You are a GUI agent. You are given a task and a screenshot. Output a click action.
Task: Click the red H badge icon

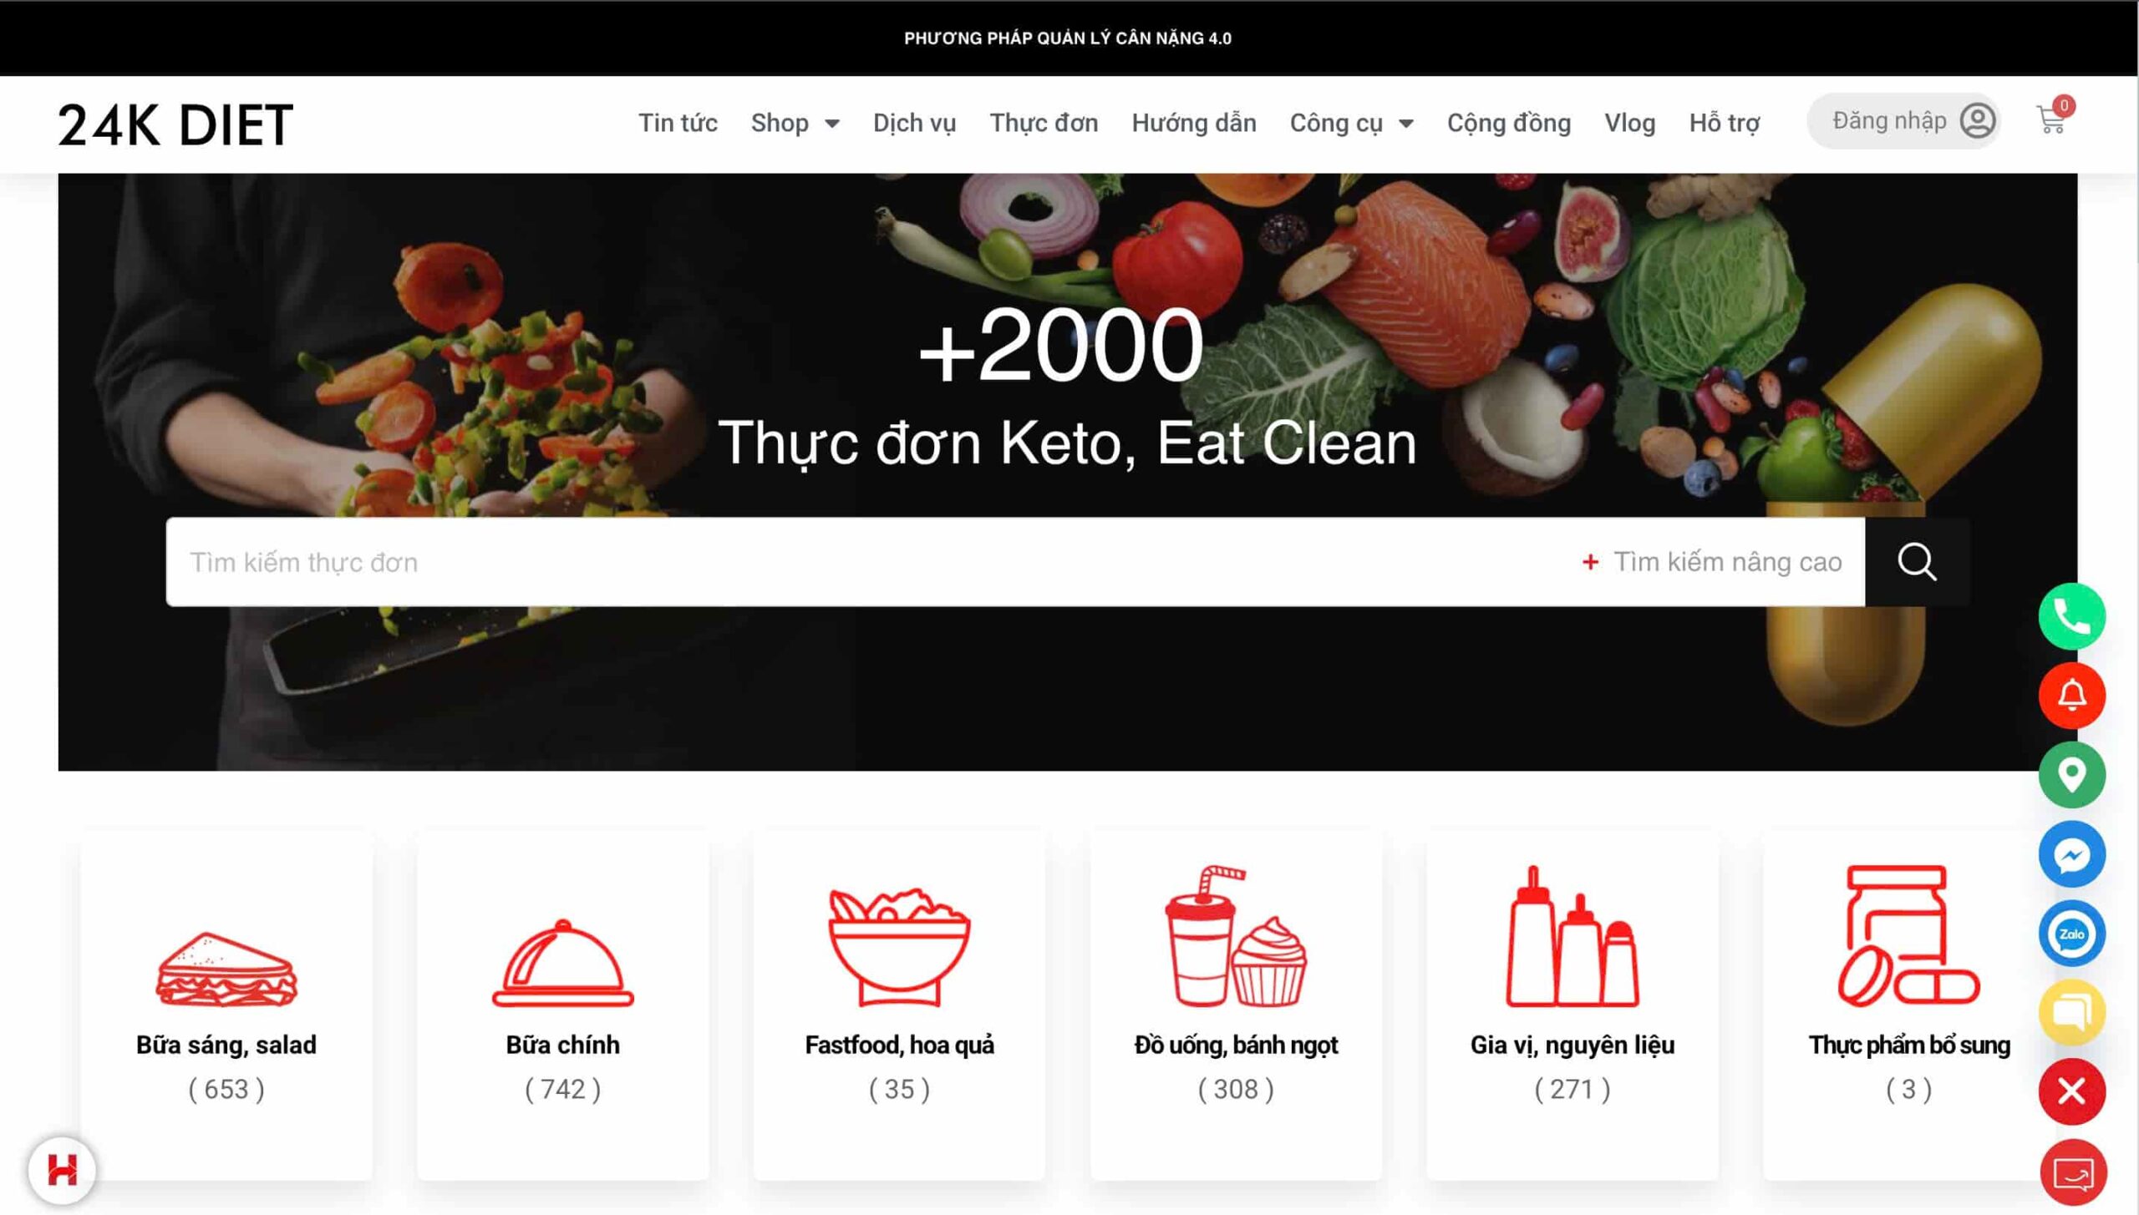pyautogui.click(x=62, y=1170)
